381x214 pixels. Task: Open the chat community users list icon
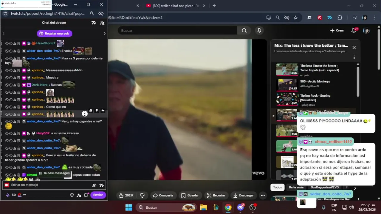tap(102, 23)
